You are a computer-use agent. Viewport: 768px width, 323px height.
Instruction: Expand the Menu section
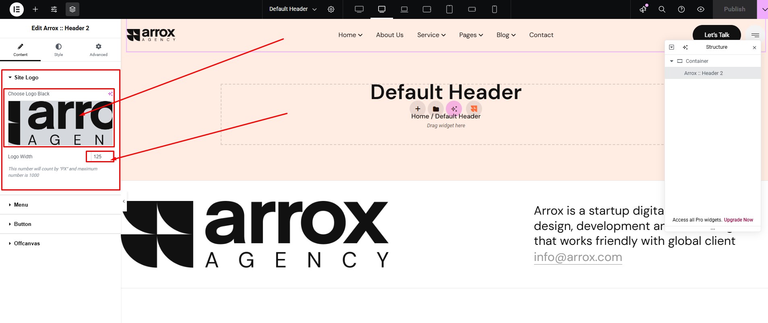tap(60, 205)
